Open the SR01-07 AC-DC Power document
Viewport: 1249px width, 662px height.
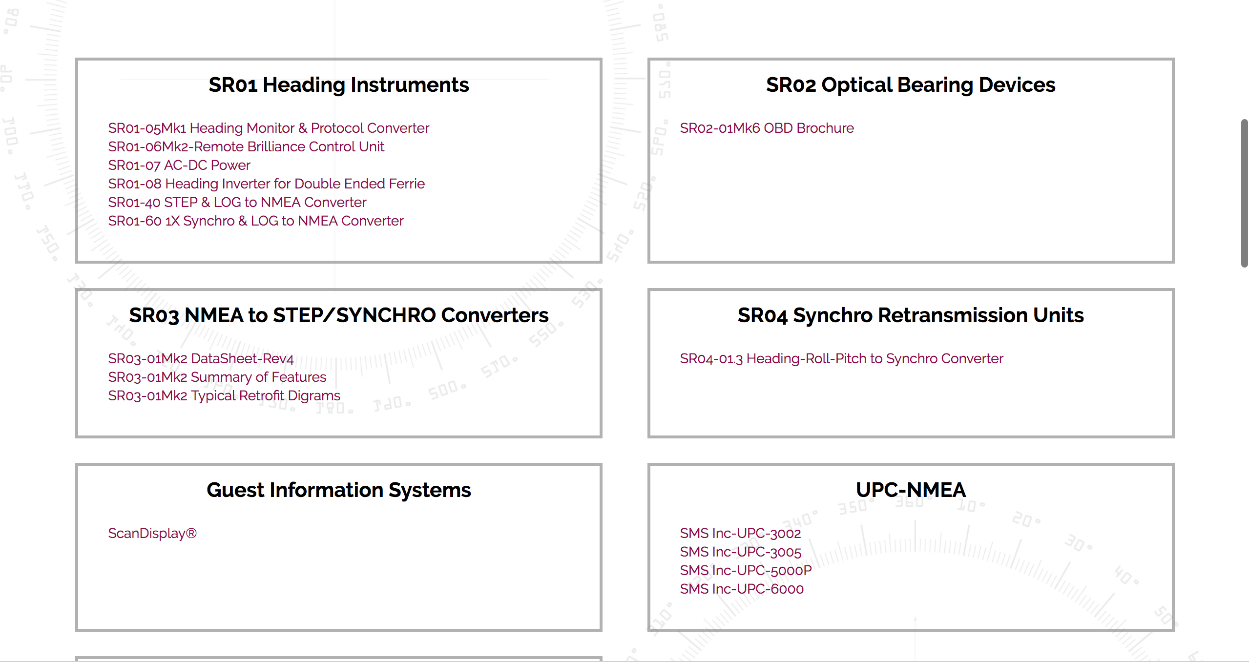pyautogui.click(x=179, y=165)
